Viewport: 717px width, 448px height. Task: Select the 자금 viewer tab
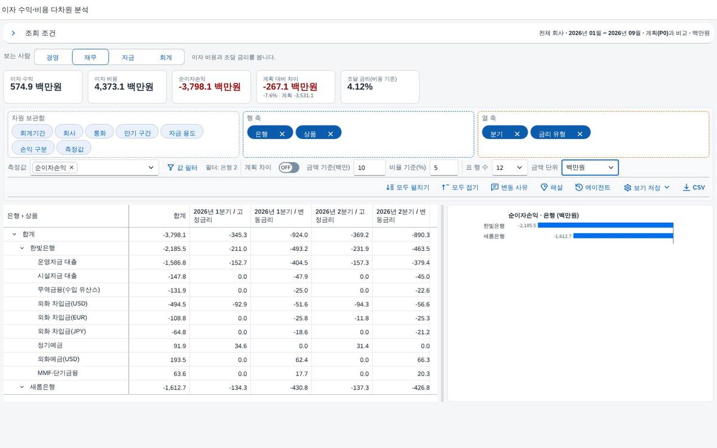point(128,57)
